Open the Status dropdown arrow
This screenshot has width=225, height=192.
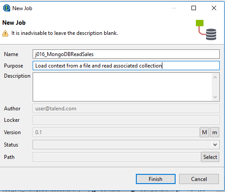[215, 145]
